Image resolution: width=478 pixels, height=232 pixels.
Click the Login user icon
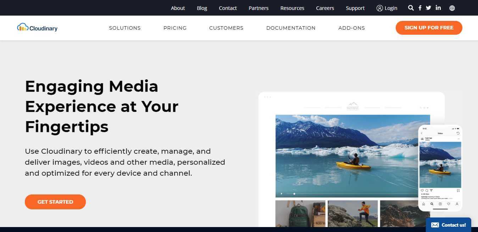(x=380, y=8)
